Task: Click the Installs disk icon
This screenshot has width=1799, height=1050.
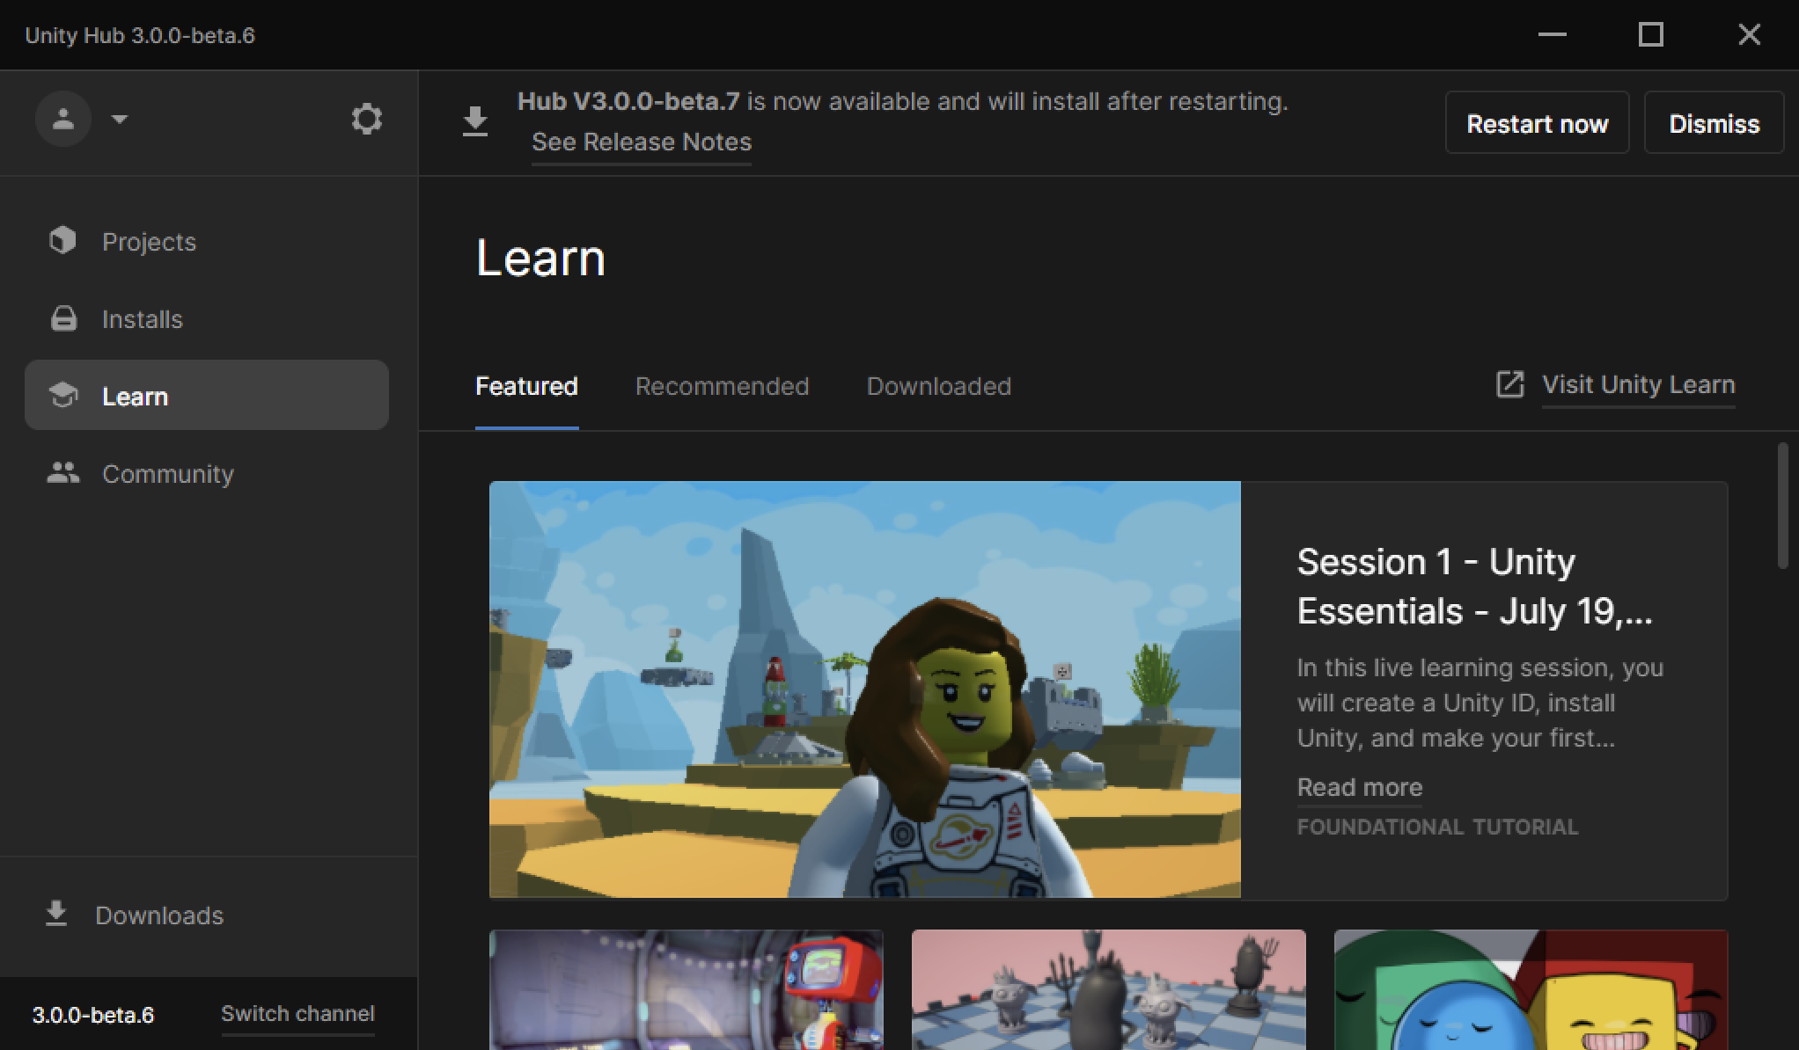Action: [63, 318]
